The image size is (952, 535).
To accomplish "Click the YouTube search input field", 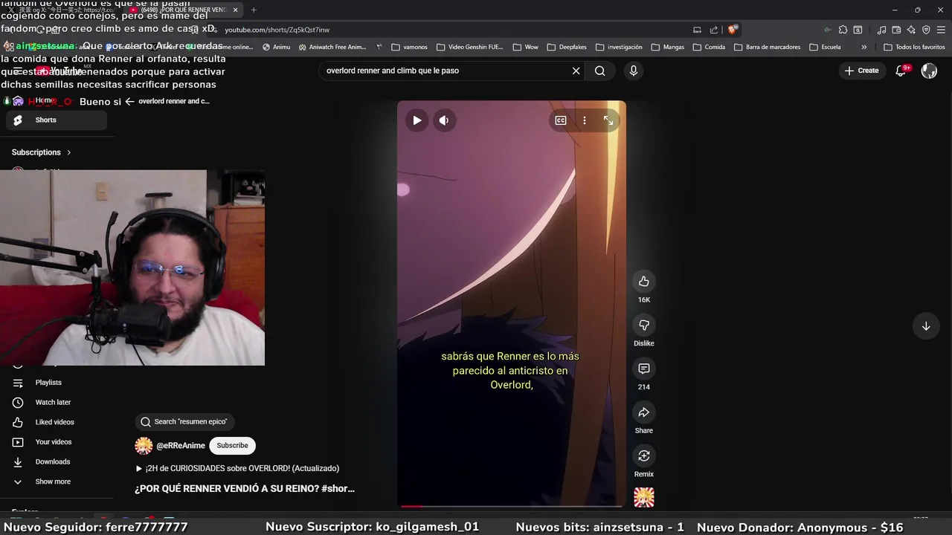I will (x=445, y=71).
